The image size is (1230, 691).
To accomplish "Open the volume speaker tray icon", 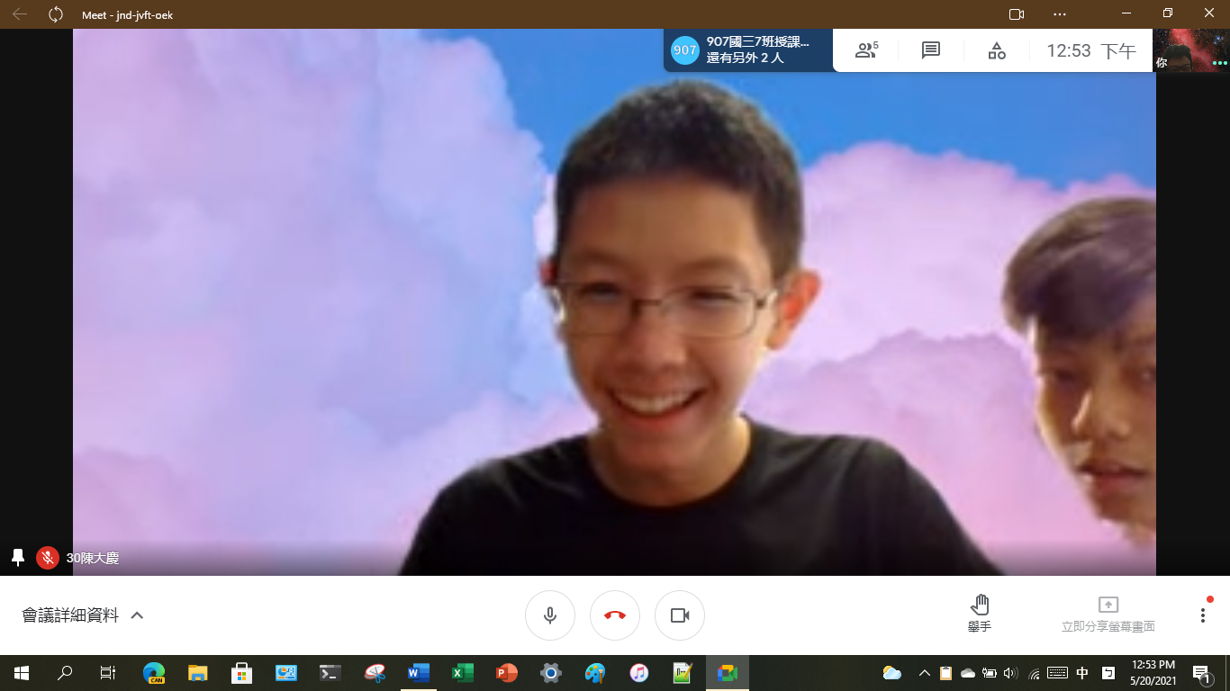I will click(x=1010, y=673).
